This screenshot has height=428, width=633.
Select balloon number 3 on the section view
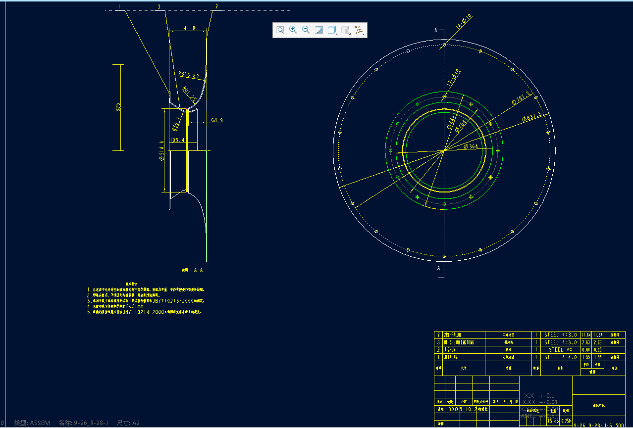[x=159, y=7]
